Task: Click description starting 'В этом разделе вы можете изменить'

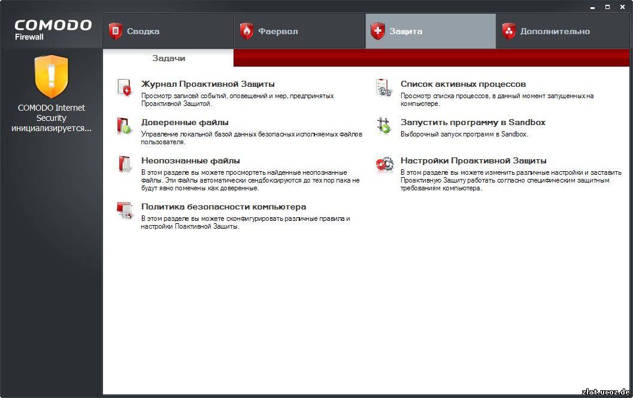Action: [x=511, y=180]
